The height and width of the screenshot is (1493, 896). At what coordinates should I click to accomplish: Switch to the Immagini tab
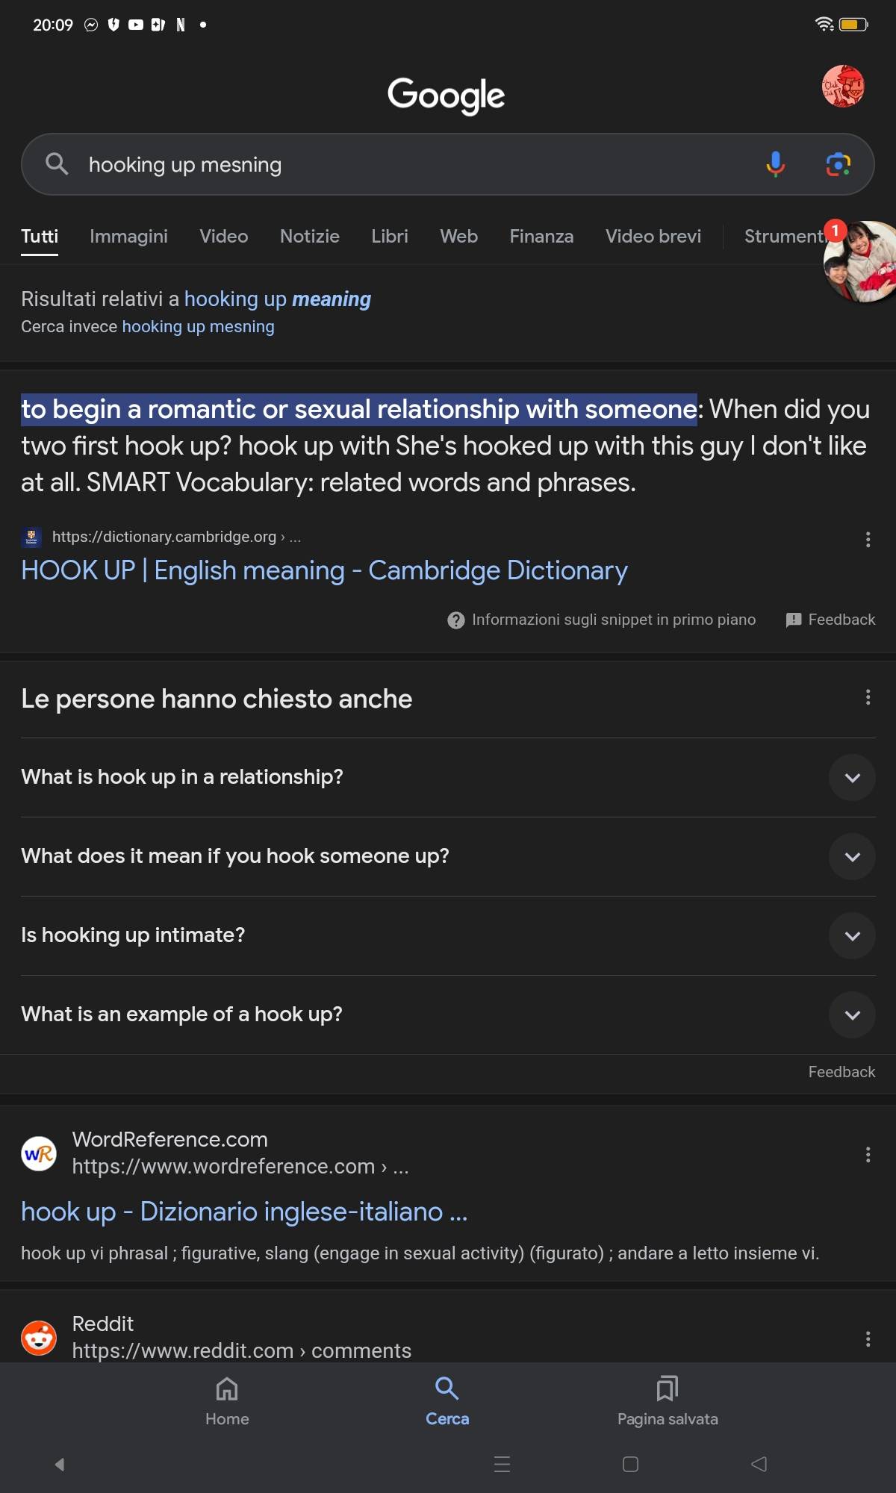[128, 237]
